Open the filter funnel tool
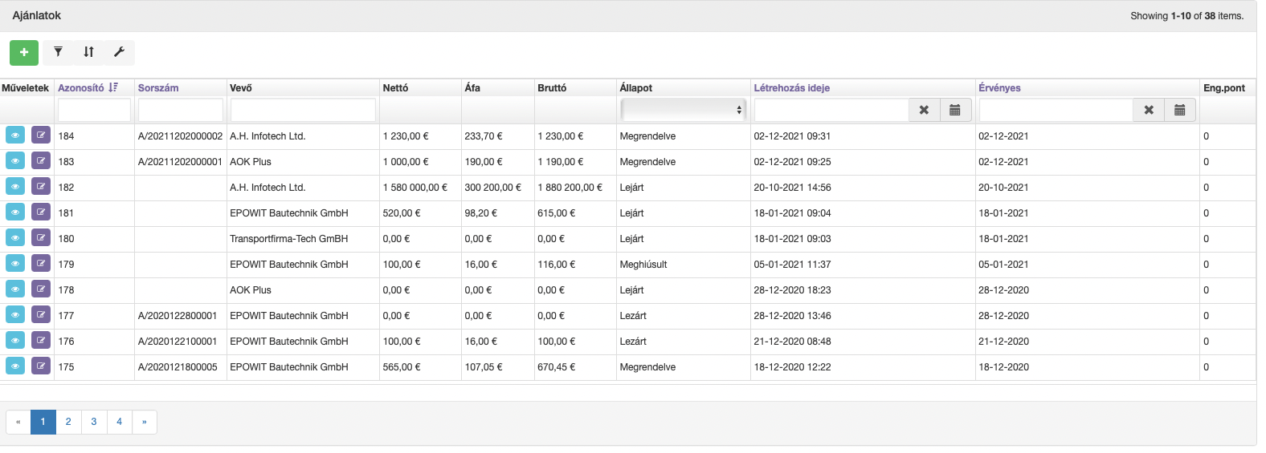 (58, 52)
